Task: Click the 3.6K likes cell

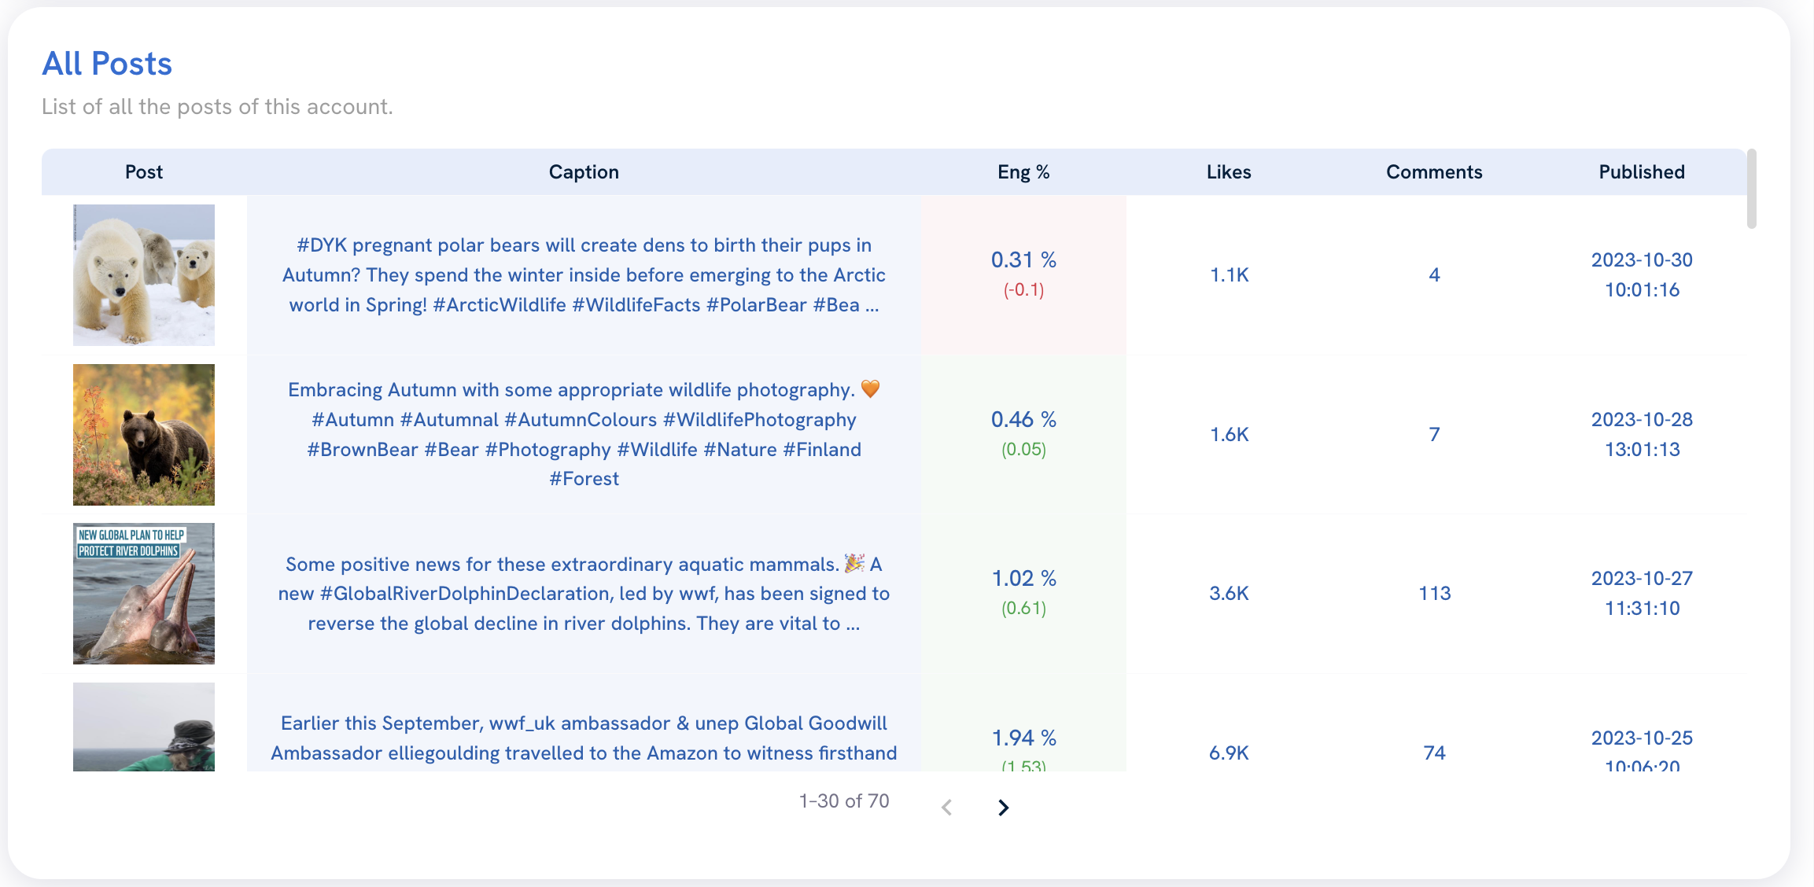Action: pyautogui.click(x=1229, y=594)
